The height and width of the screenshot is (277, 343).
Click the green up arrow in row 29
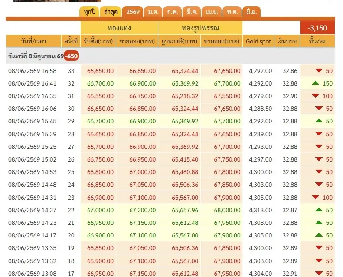click(x=319, y=121)
